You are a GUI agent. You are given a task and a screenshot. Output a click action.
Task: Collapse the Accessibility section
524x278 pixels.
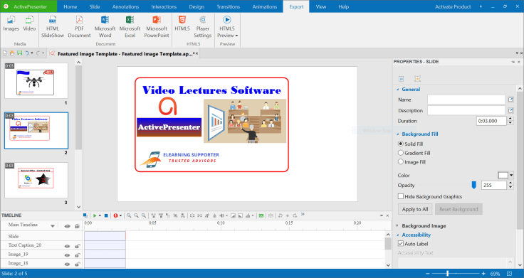pyautogui.click(x=398, y=235)
